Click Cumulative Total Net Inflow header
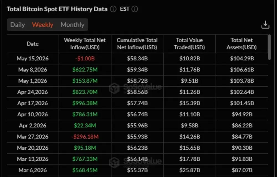Screen dimensions: 277x177 137,44
